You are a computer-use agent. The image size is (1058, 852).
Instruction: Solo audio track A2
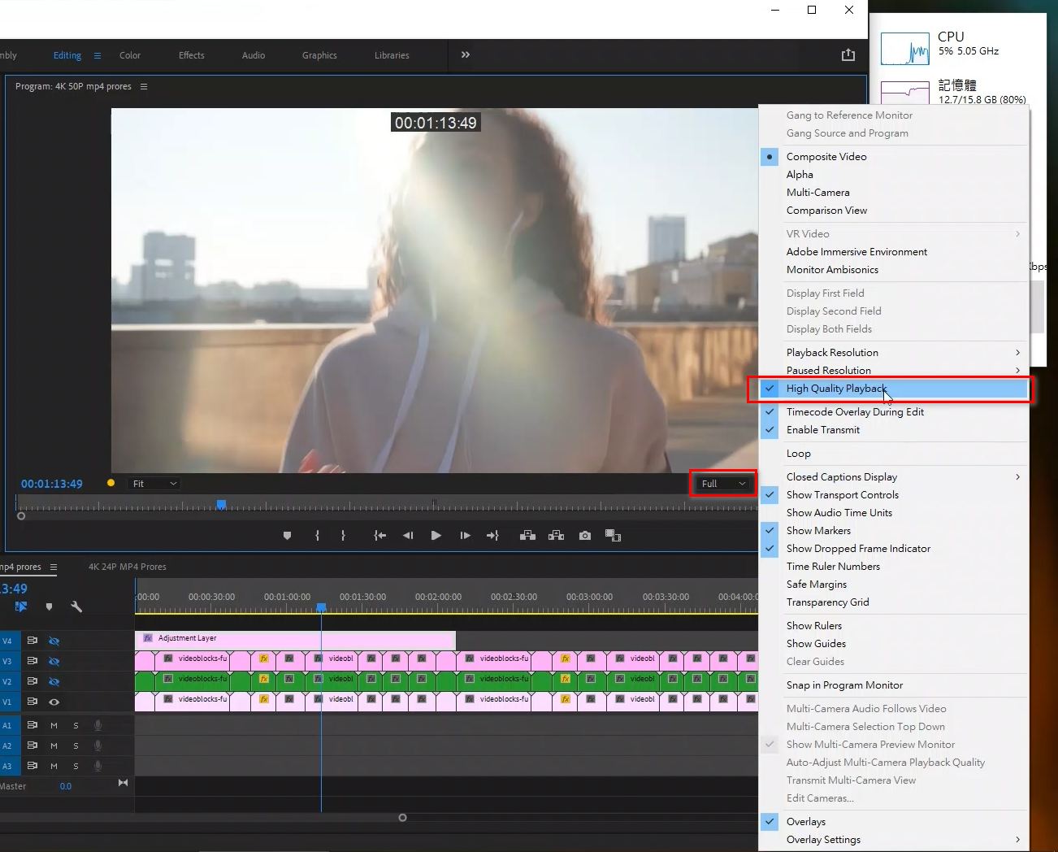[x=76, y=745]
